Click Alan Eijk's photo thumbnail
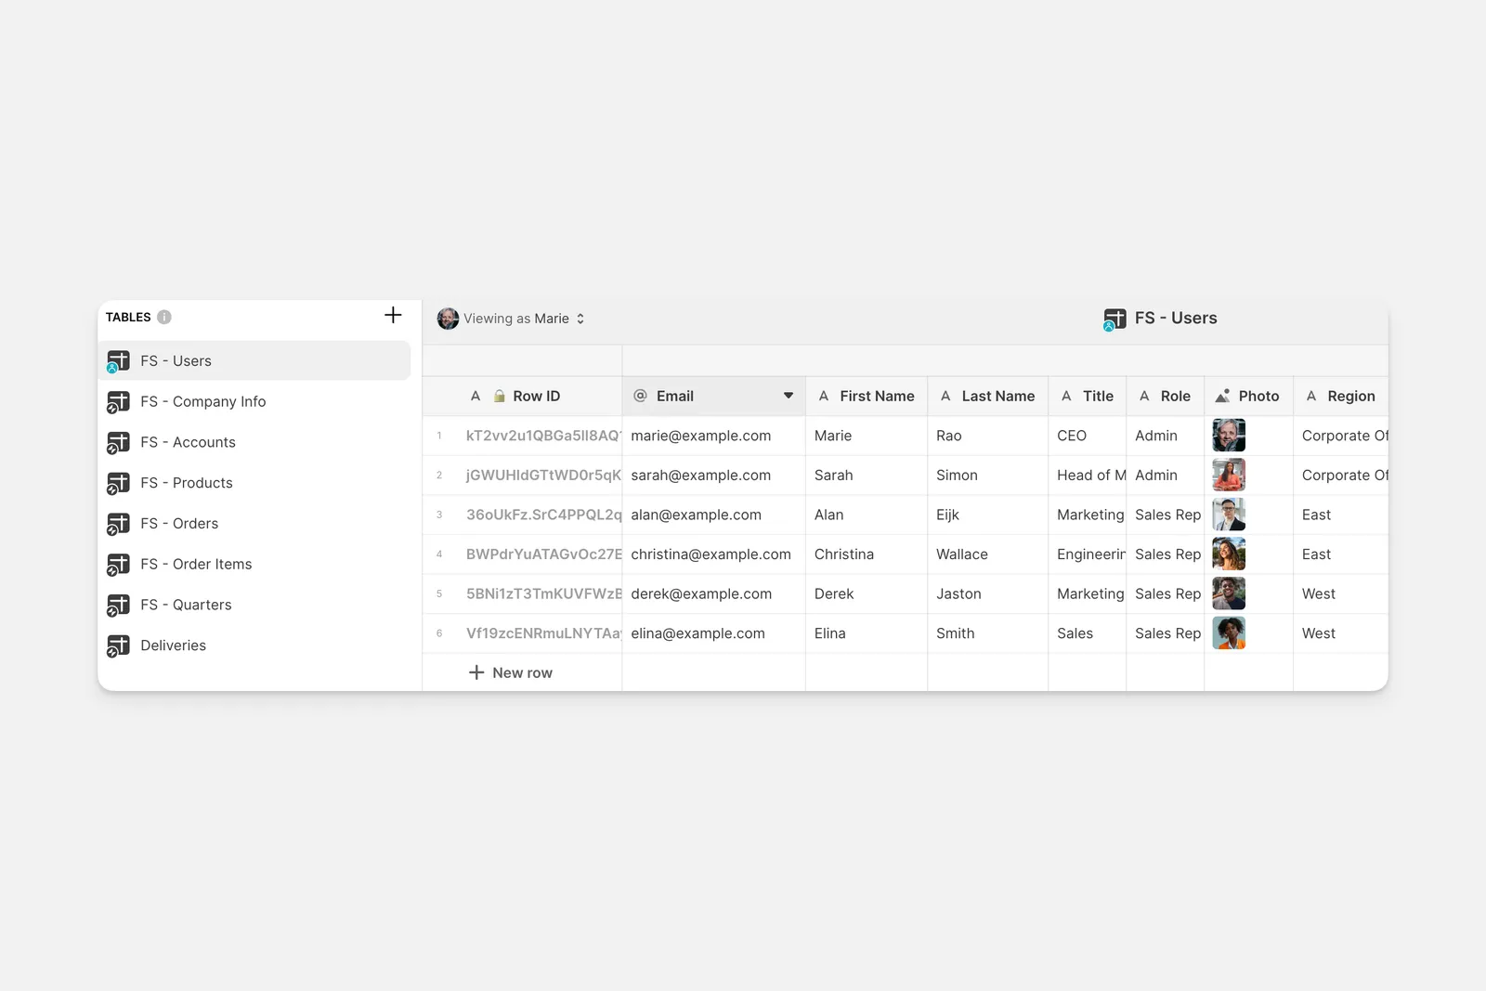The image size is (1486, 991). click(x=1229, y=515)
